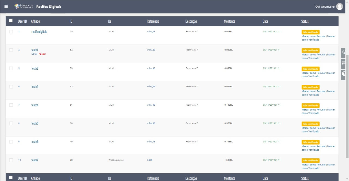Sort by the top Montante column header
Image resolution: width=349 pixels, height=181 pixels.
(x=229, y=21)
